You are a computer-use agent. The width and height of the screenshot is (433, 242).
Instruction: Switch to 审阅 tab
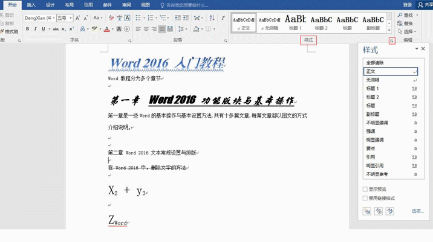point(126,5)
